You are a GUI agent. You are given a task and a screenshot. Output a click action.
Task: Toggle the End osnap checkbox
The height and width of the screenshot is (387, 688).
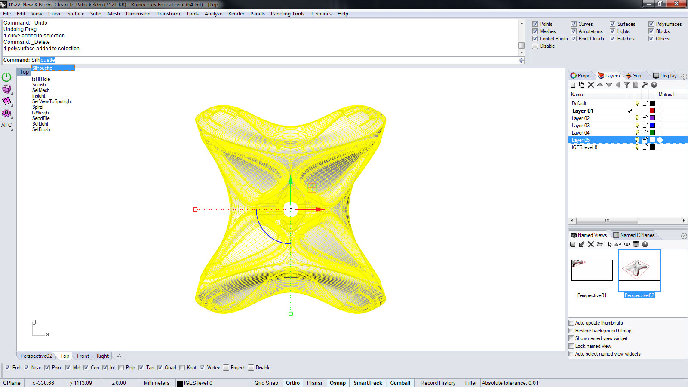(7, 368)
